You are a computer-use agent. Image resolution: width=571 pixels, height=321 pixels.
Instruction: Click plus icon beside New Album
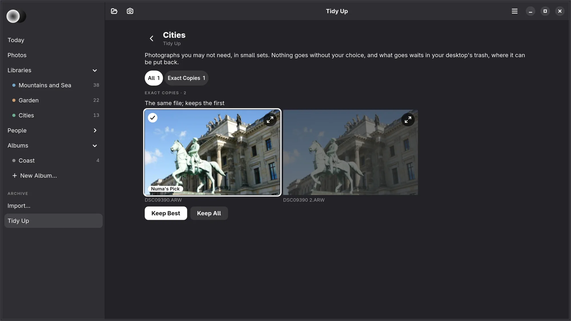point(15,175)
